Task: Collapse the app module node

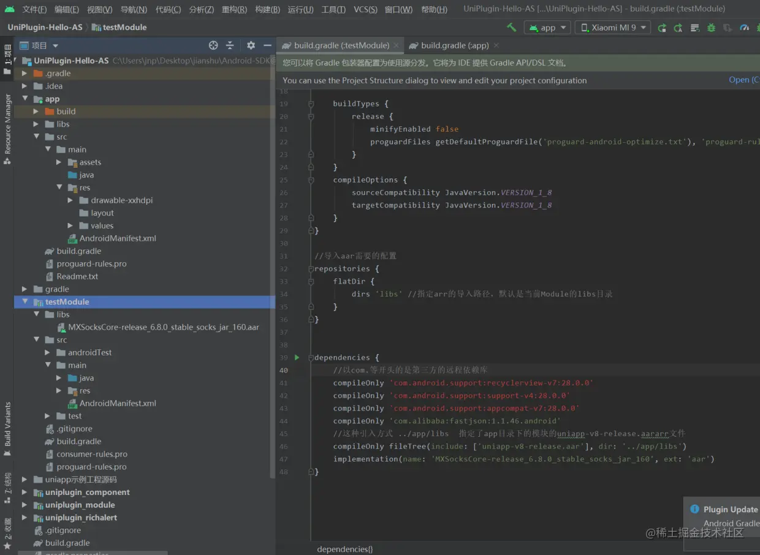Action: (x=25, y=99)
